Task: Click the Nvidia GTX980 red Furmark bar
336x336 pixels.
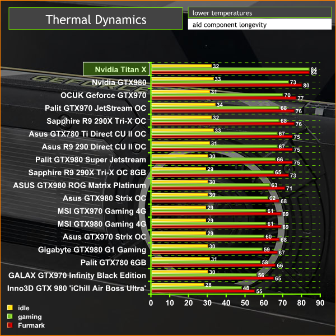Action: (x=227, y=85)
